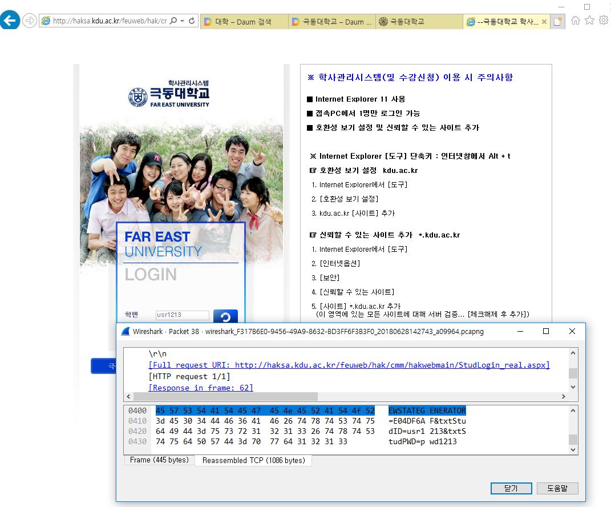
Task: Click the packet details left scroll arrow
Action: click(128, 397)
